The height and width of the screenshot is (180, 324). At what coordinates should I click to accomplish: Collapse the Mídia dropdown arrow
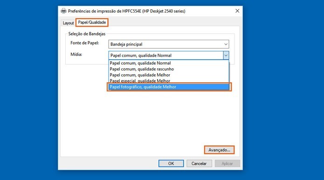[226, 55]
